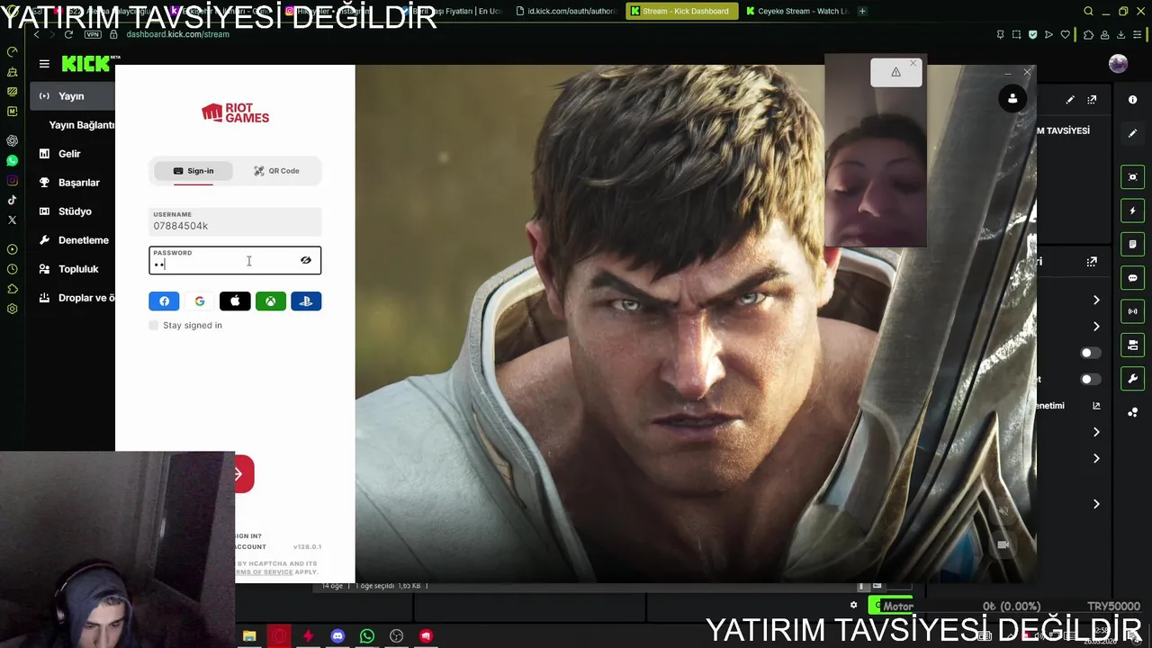
Task: Open the Kick hamburger menu
Action: pos(44,64)
